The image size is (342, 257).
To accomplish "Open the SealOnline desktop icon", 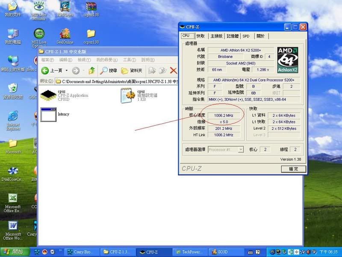I will [65, 33].
